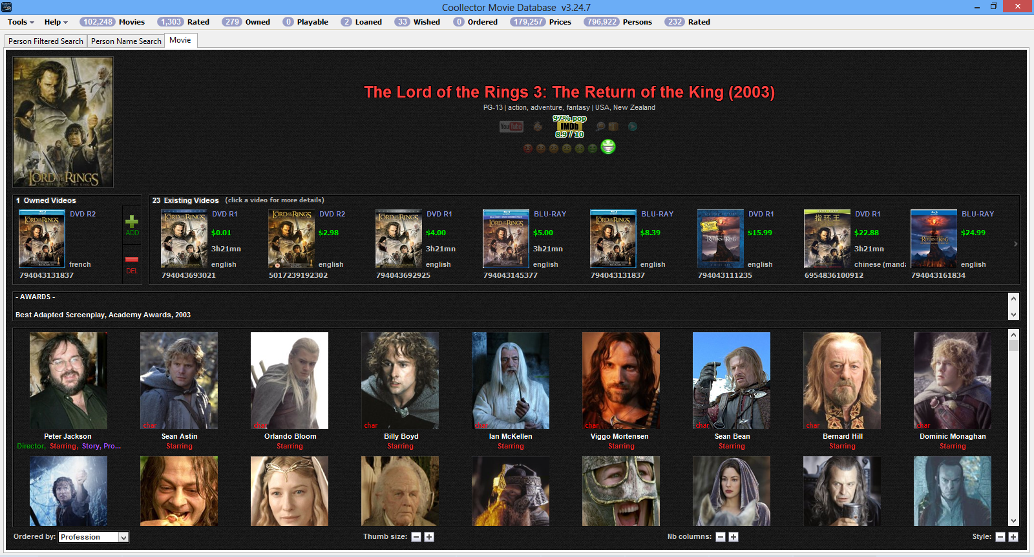Viewport: 1034px width, 557px height.
Task: Open the $0.01 DVD R1 video cover
Action: (184, 238)
